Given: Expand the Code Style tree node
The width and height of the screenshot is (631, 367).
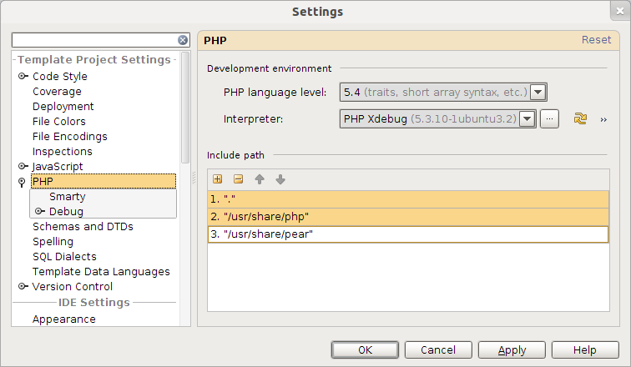Looking at the screenshot, I should pos(23,76).
